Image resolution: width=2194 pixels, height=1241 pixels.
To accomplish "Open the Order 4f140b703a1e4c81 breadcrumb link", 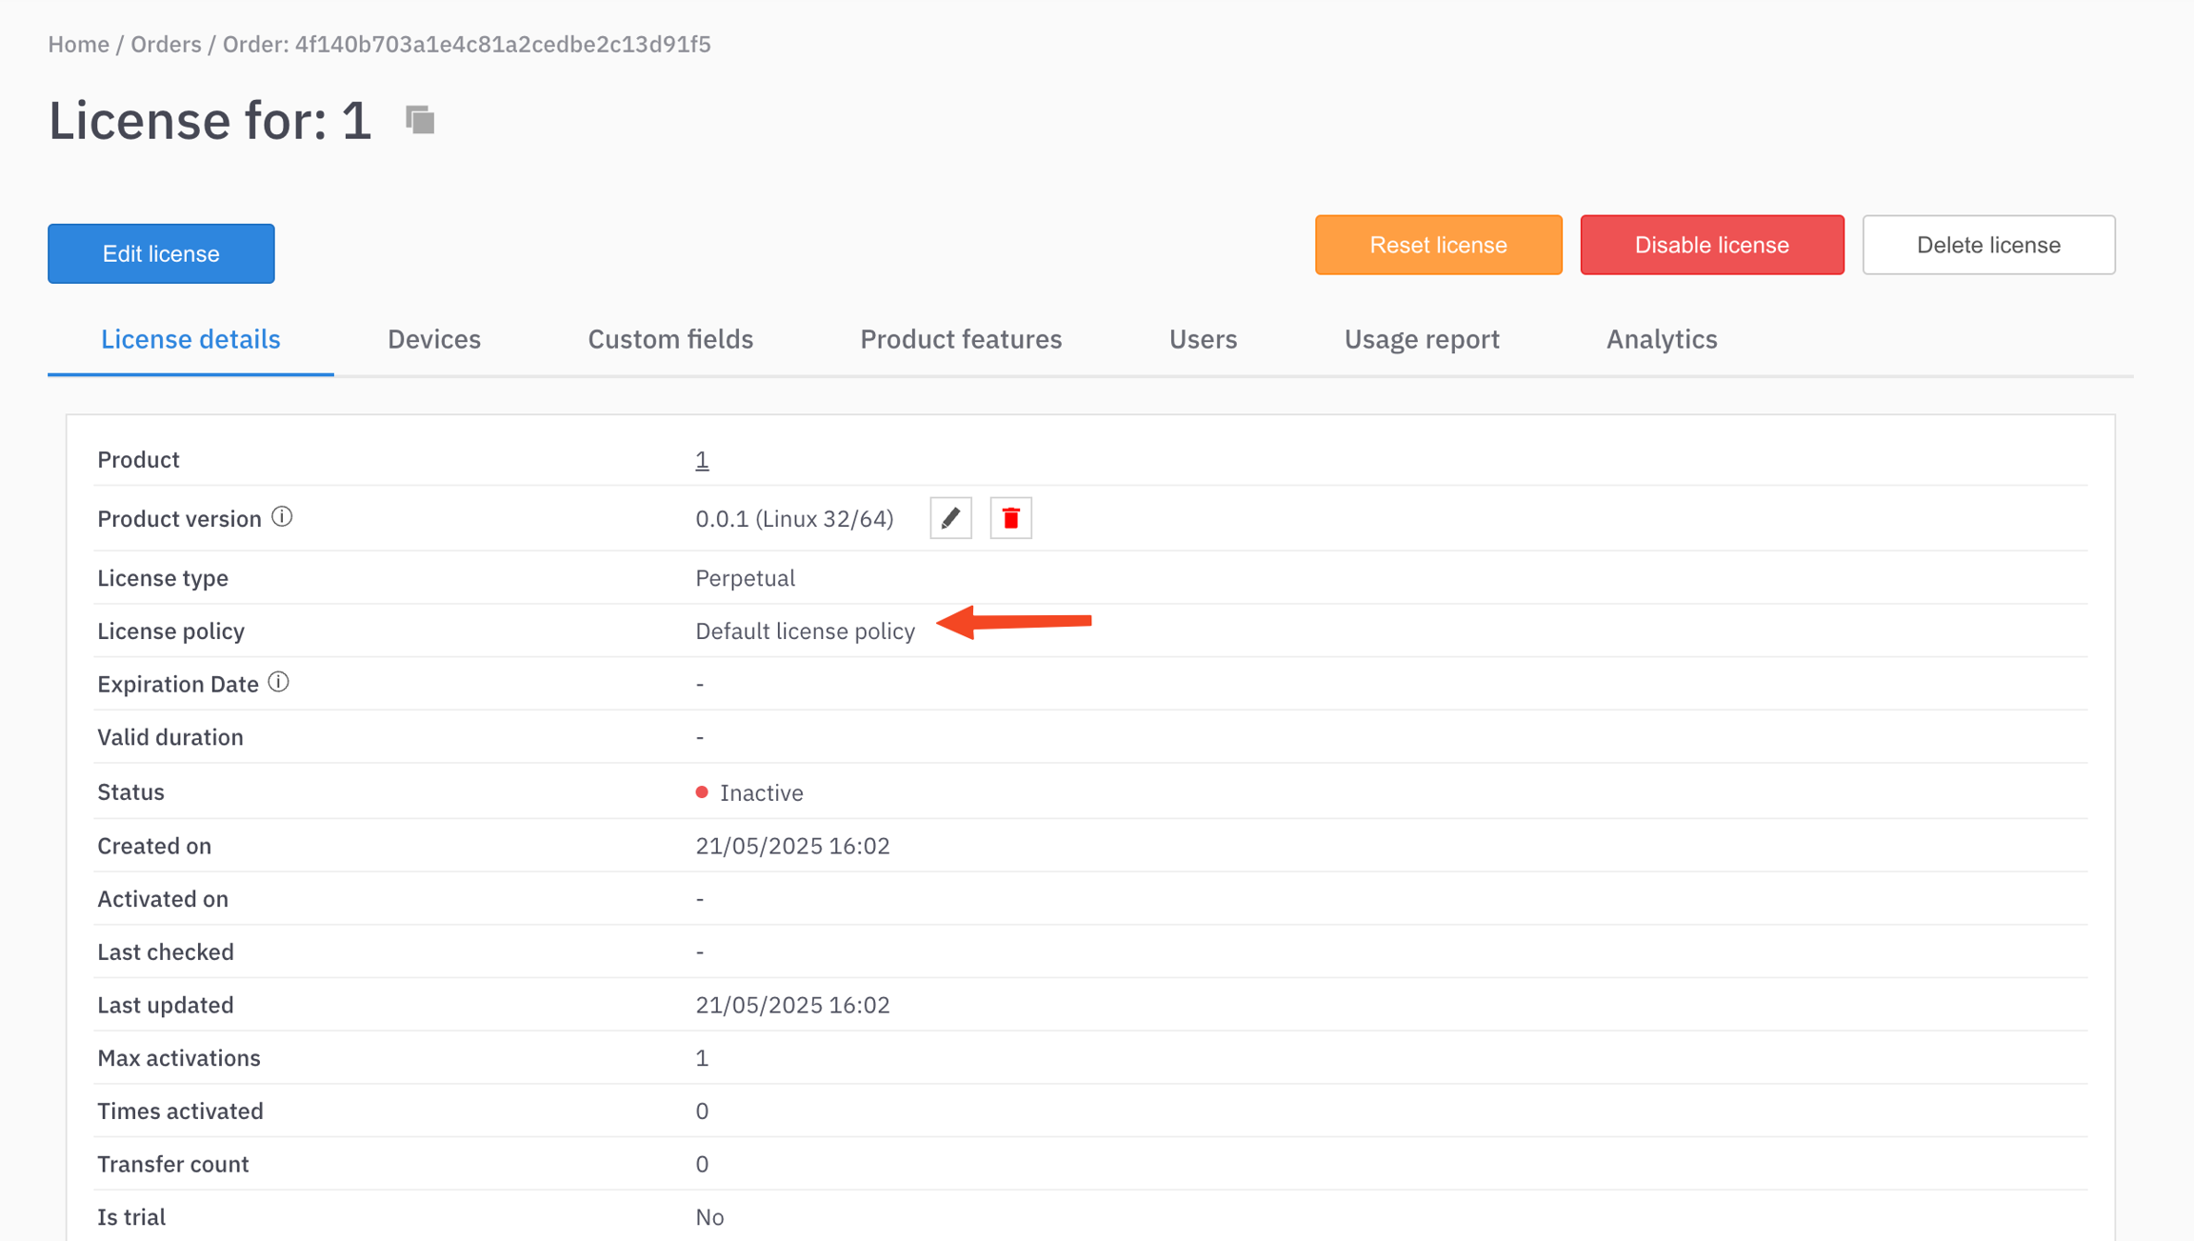I will [x=467, y=44].
